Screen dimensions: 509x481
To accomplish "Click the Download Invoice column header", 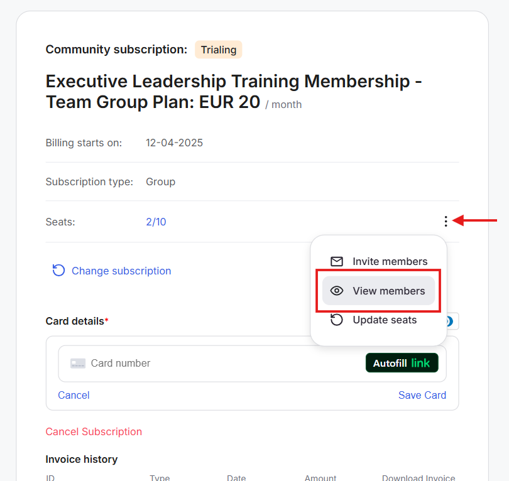I will point(418,478).
